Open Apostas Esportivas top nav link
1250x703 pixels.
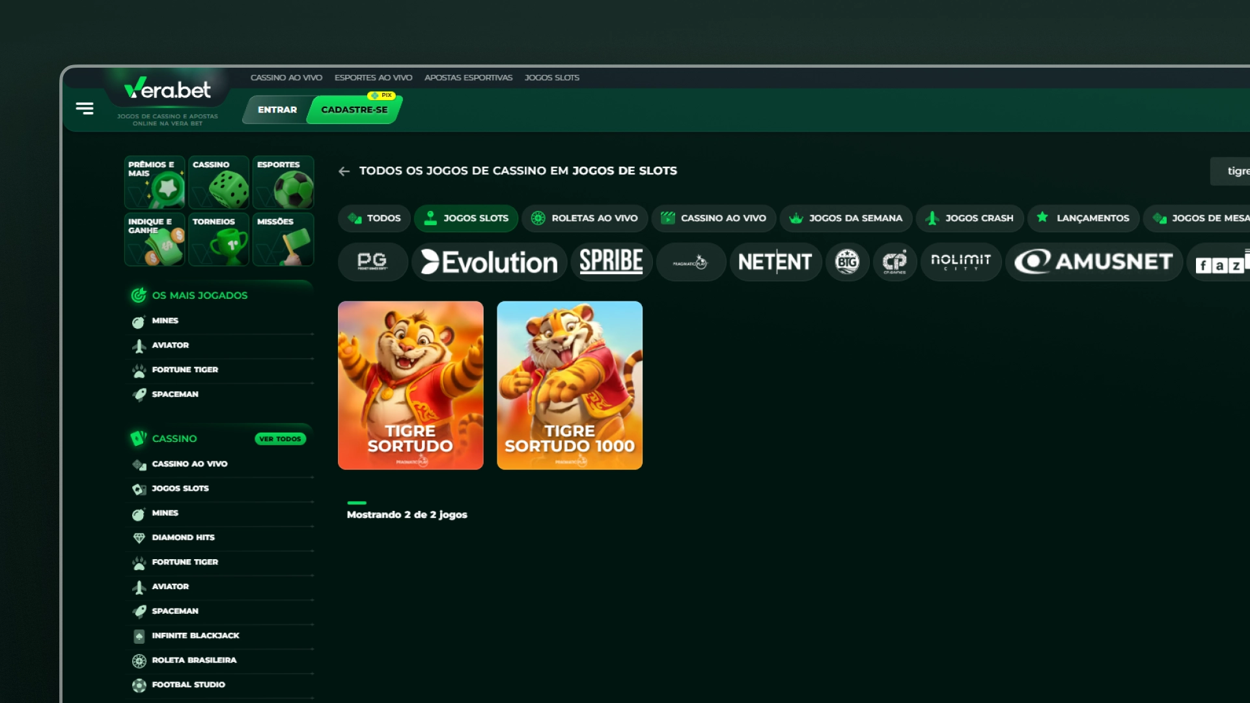469,77
